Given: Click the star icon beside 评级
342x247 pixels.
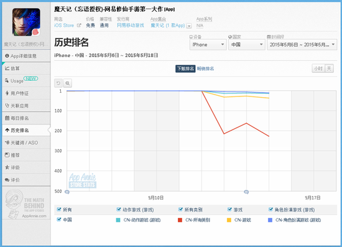Looking at the screenshot, I should point(7,167).
